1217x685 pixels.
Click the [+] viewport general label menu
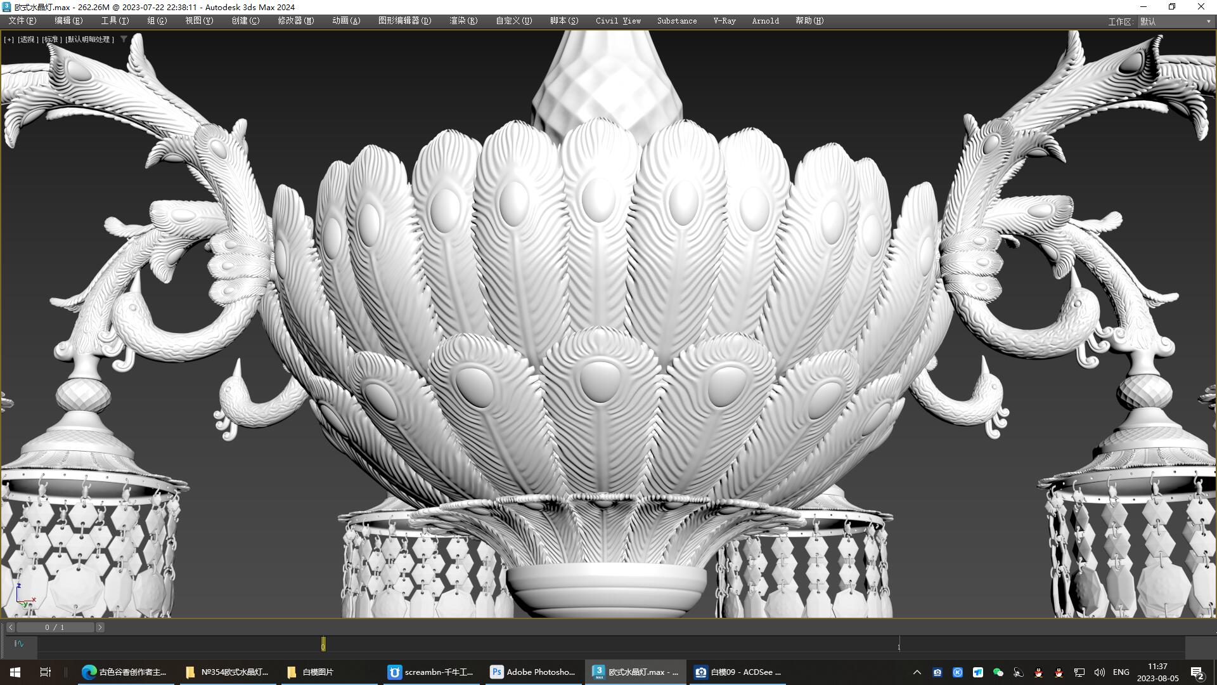[x=9, y=39]
